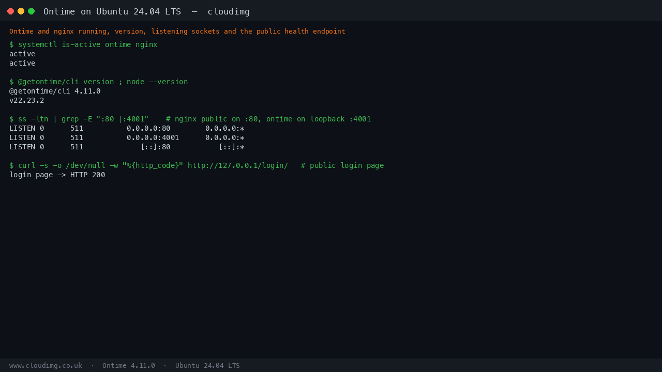Click the 'login page -> HTTP 200' output
The width and height of the screenshot is (662, 372).
point(57,175)
